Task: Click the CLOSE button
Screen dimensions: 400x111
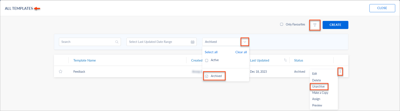Action: 382,8
